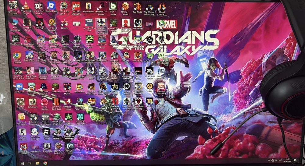This screenshot has width=305, height=166.
Task: Open the Dead Island Riptide shortcut
Action: point(28,41)
